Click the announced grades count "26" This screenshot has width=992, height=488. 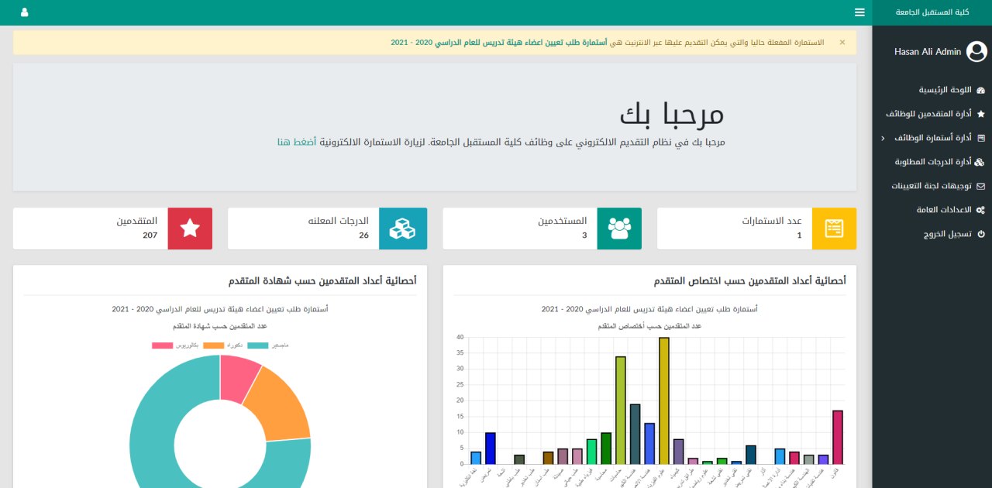pos(363,235)
